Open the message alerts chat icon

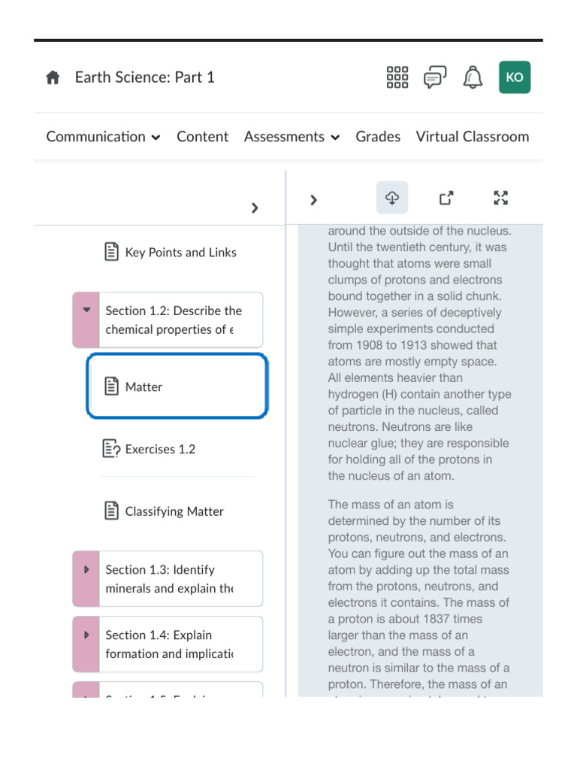pyautogui.click(x=434, y=77)
